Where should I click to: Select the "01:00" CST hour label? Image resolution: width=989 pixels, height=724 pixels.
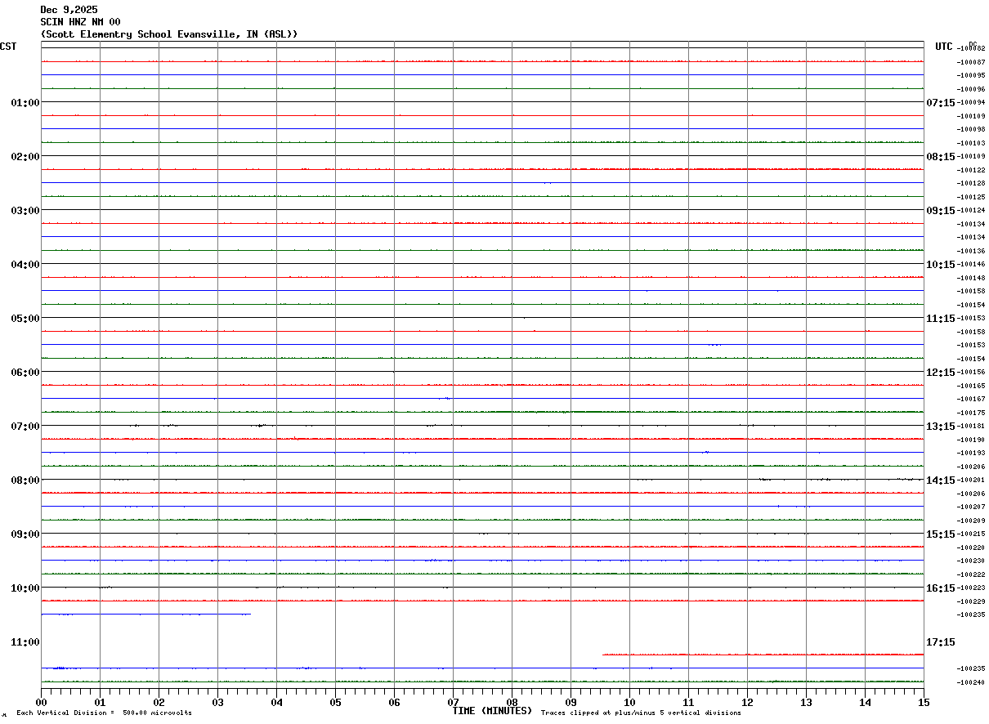[25, 103]
